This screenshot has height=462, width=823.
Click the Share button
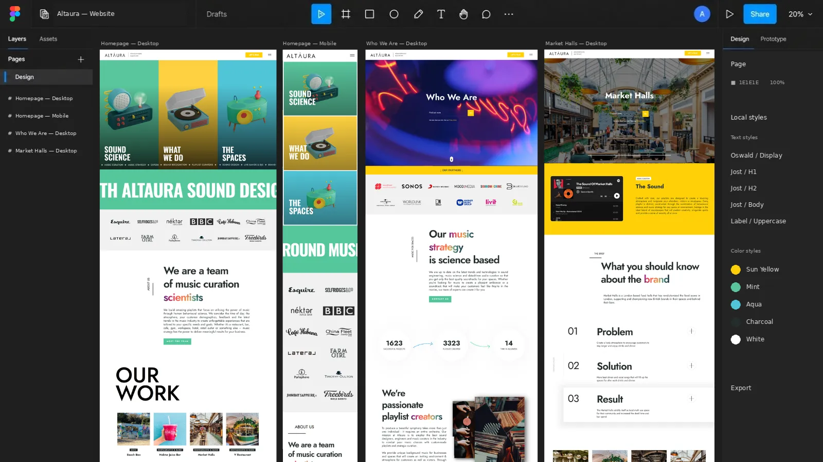coord(760,14)
